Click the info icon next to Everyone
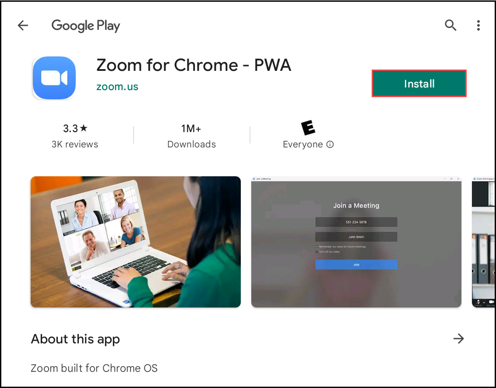This screenshot has width=496, height=388. coord(330,144)
